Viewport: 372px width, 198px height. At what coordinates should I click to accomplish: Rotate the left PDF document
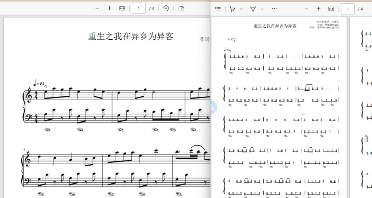pos(166,8)
